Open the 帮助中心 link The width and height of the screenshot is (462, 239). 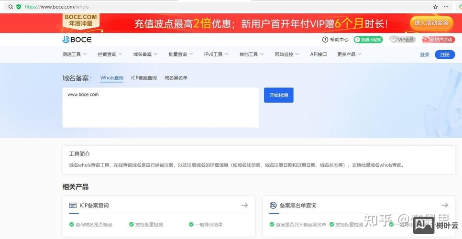coord(339,40)
